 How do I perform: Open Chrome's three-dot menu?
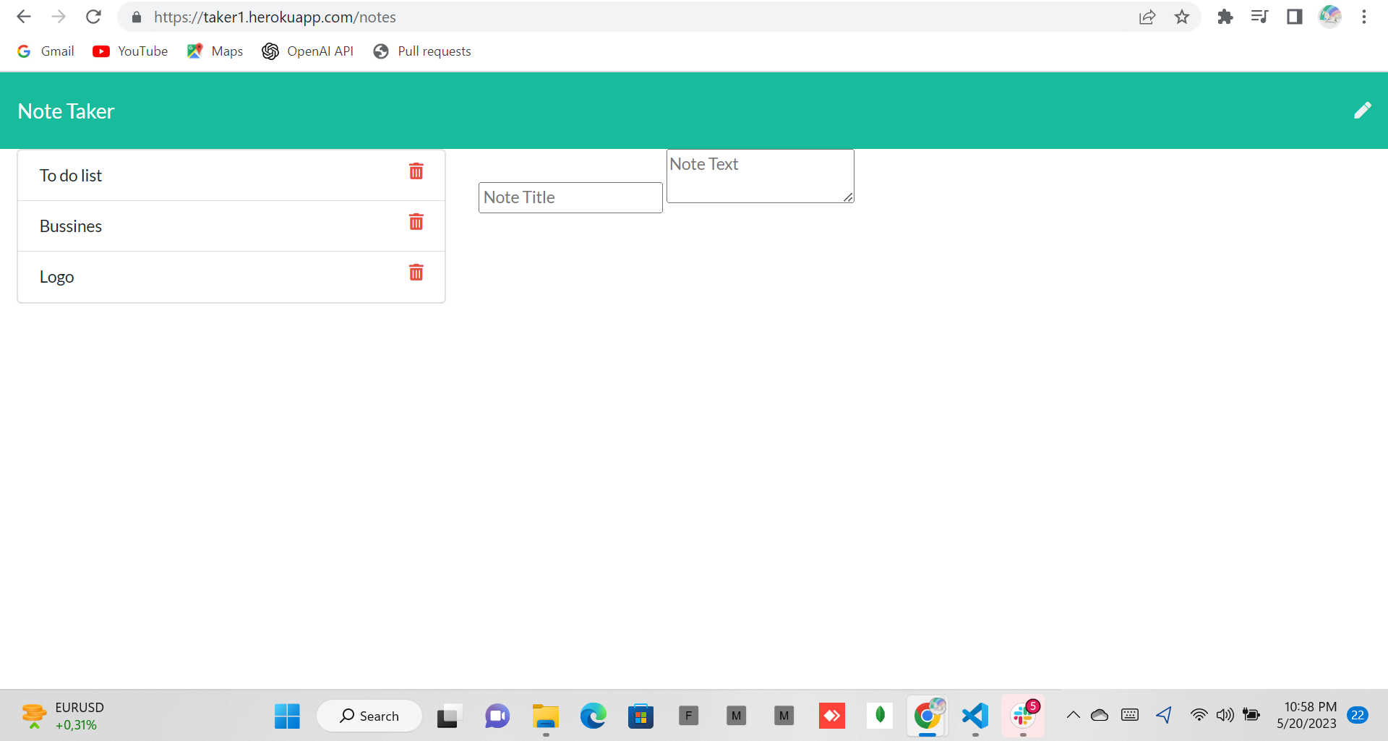tap(1364, 16)
